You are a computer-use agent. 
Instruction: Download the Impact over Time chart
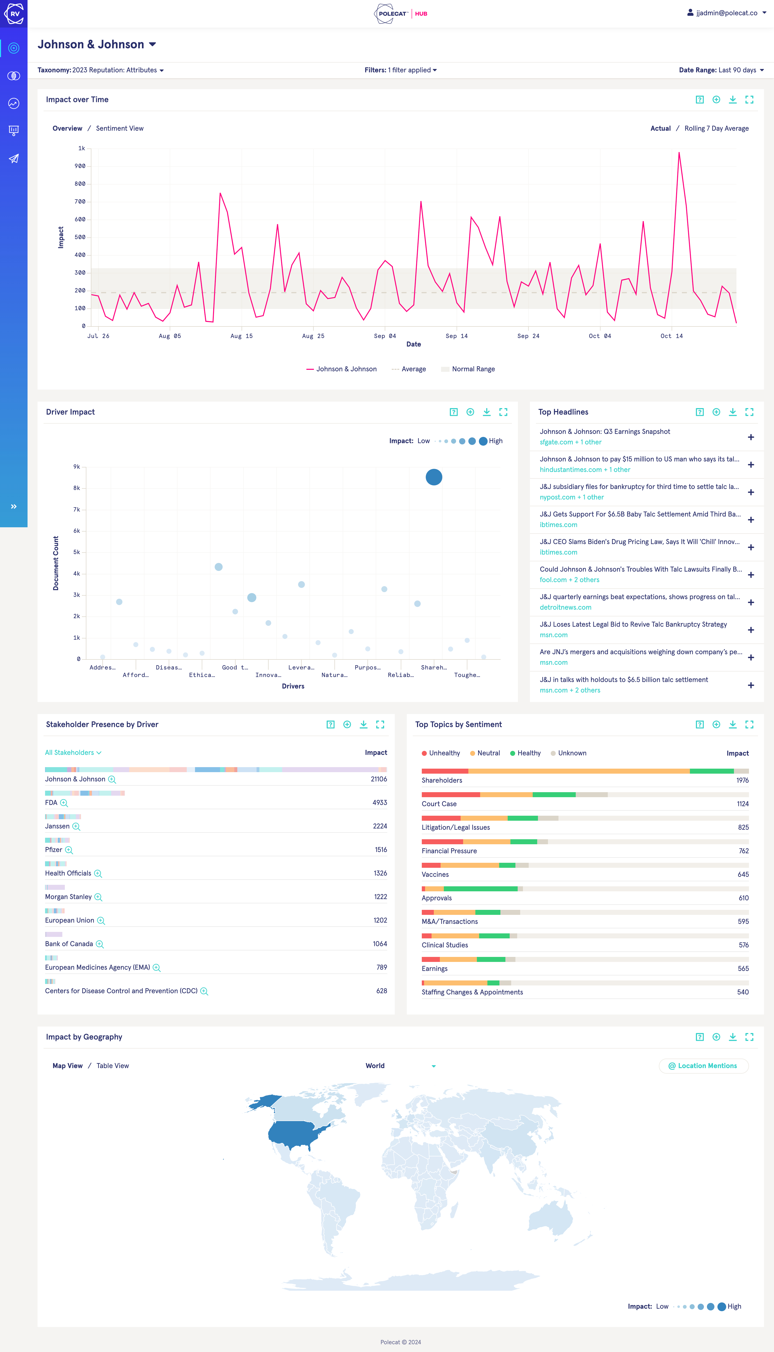tap(732, 99)
